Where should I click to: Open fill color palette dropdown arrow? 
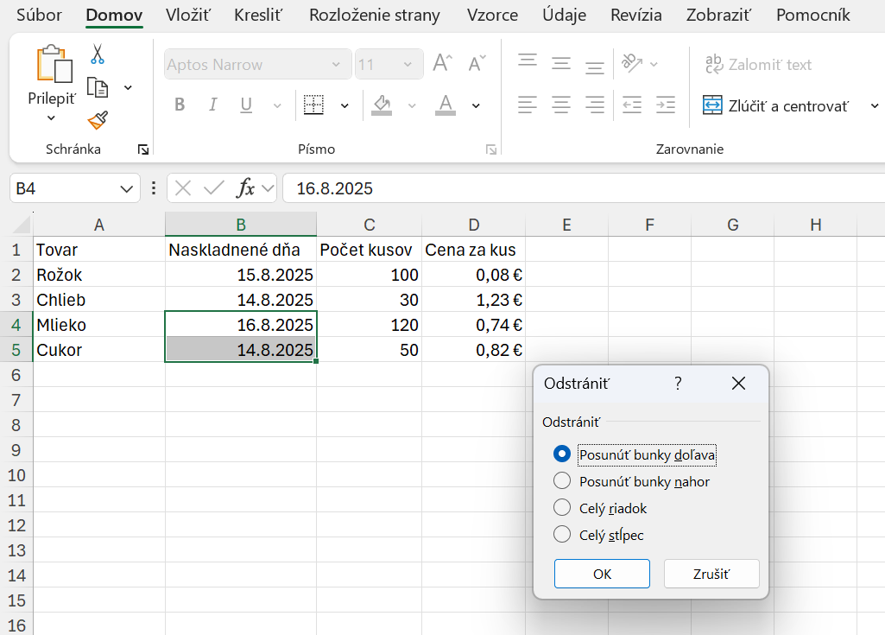412,105
